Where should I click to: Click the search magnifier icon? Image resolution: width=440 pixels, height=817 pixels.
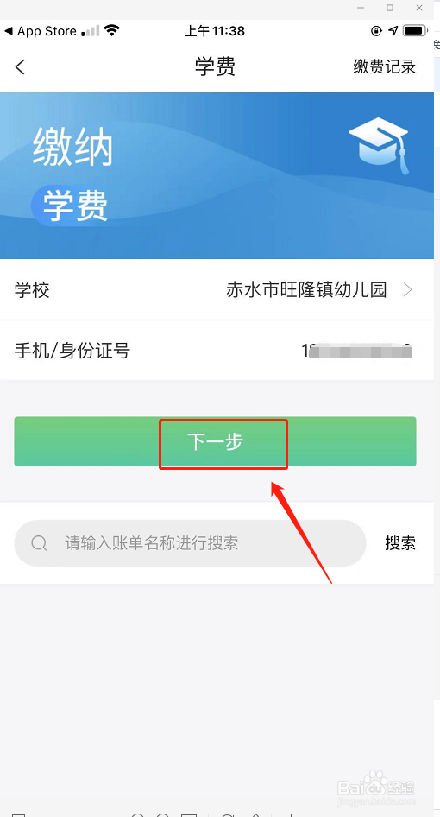pos(39,543)
